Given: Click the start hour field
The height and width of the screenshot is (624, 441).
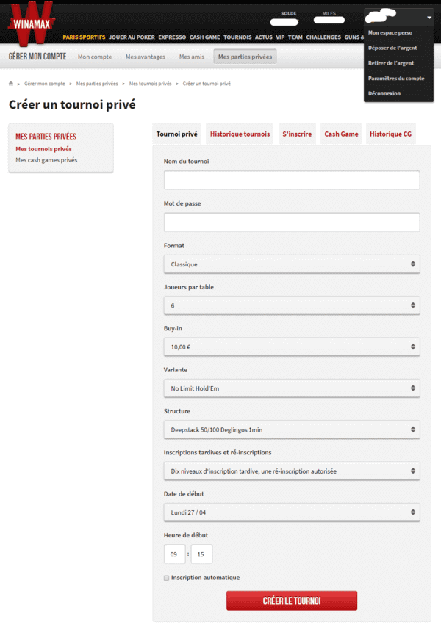Looking at the screenshot, I should [174, 554].
